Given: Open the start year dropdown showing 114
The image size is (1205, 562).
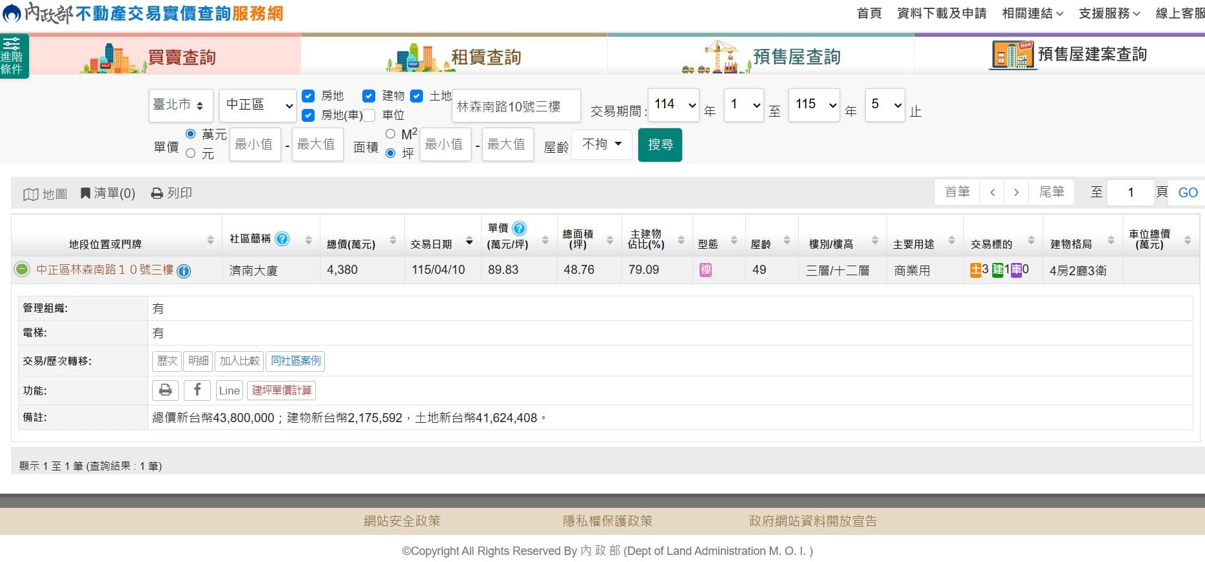Looking at the screenshot, I should pos(673,104).
